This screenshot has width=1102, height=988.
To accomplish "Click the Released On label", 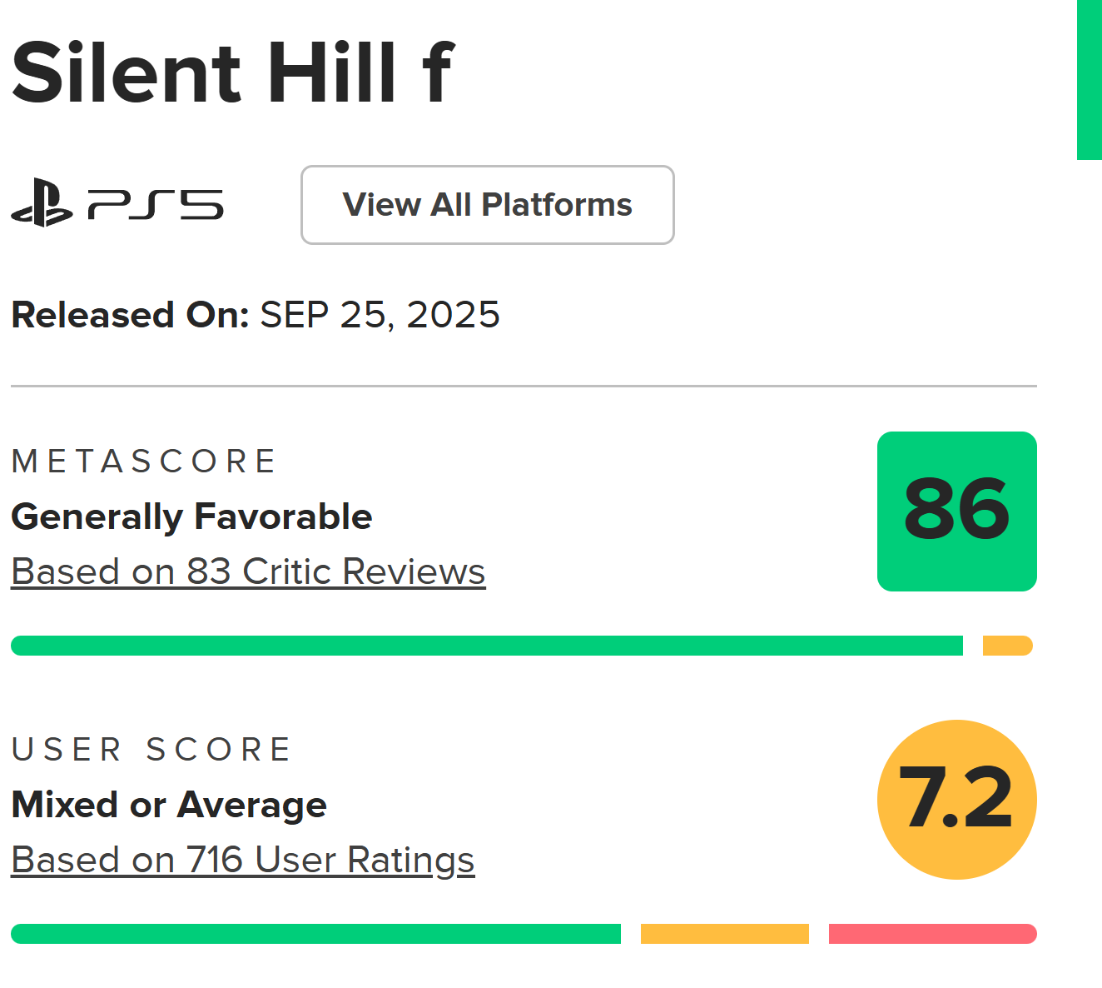I will (130, 315).
